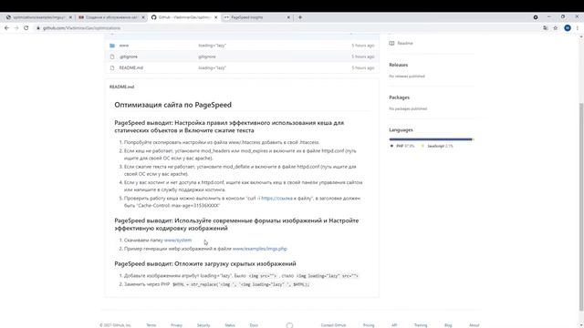The width and height of the screenshot is (584, 328).
Task: Open Training in the footer
Action: (421, 325)
